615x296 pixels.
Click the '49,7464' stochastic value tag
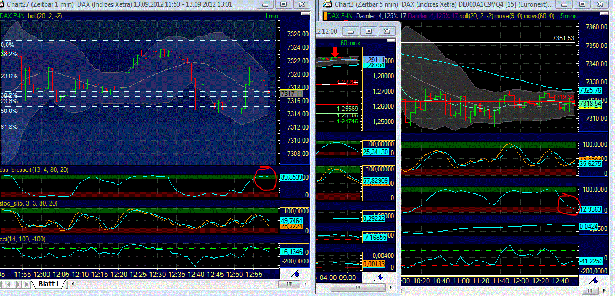coord(292,221)
